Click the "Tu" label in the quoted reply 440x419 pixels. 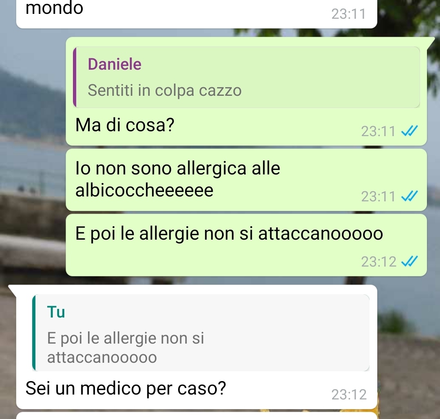56,312
